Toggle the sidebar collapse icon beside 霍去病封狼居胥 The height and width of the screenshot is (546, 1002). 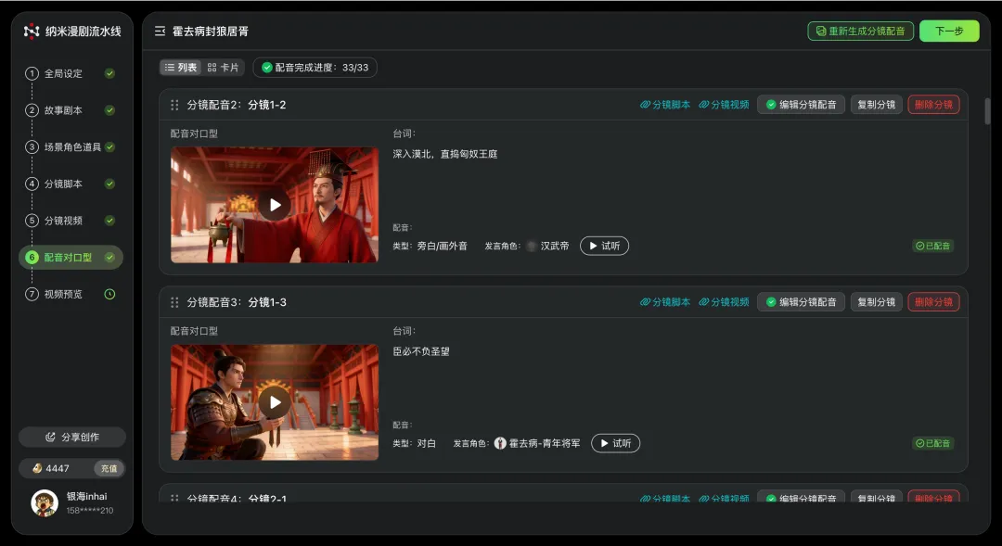[x=160, y=32]
